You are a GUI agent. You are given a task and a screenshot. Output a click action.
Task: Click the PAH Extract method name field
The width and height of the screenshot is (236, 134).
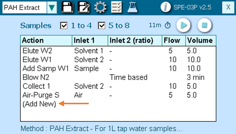tap(25, 8)
